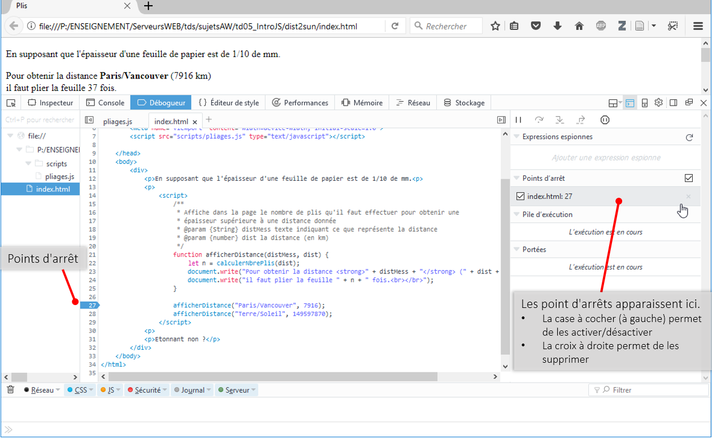Uncheck the index.html: 27 breakpoint

520,196
